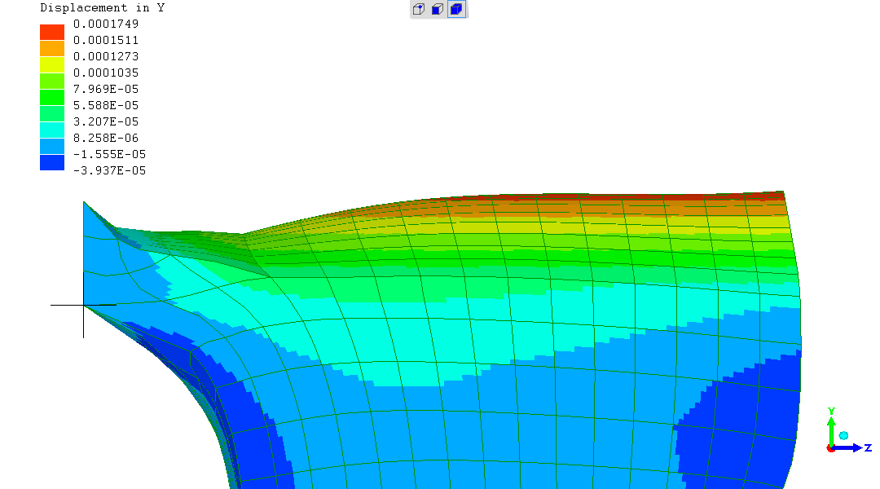Activate the solid body selection cube
The height and width of the screenshot is (489, 880).
tap(456, 10)
